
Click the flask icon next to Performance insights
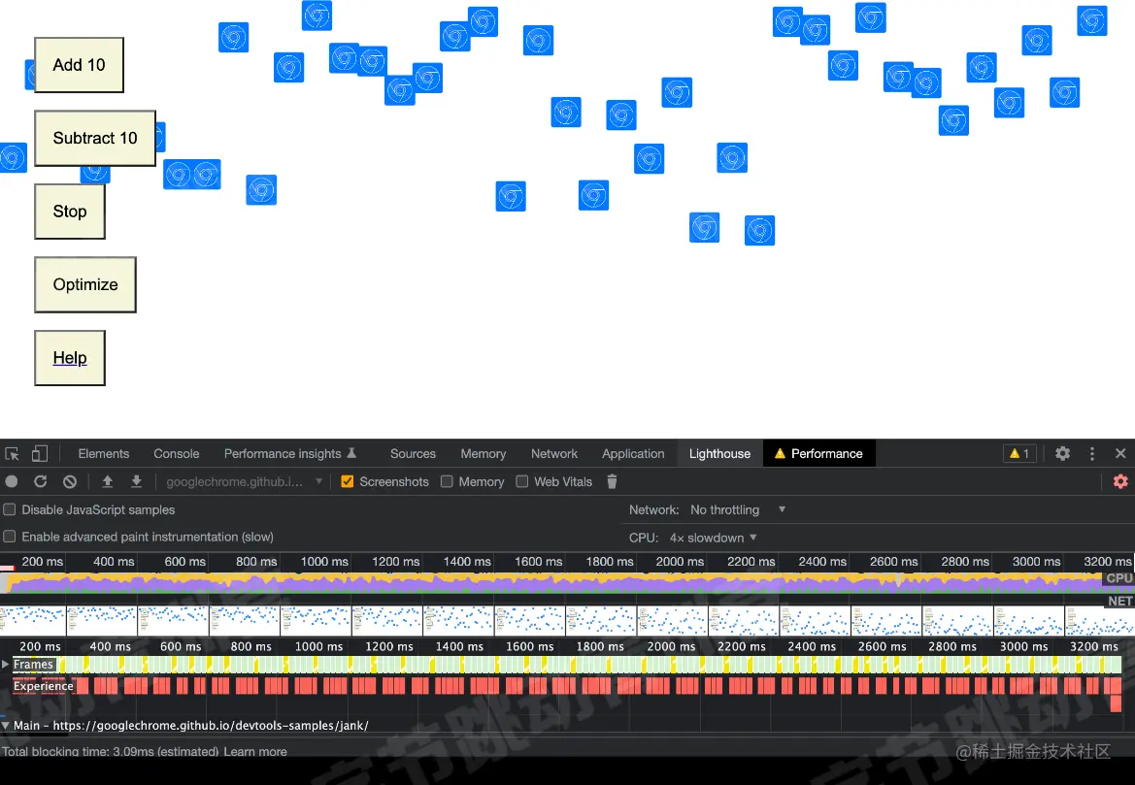[x=351, y=453]
